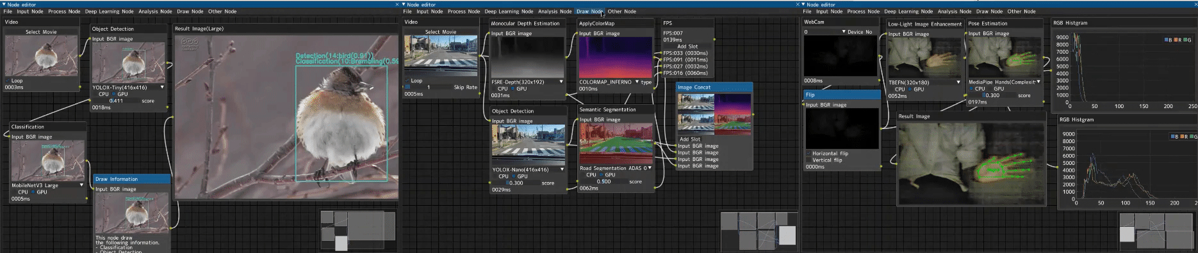Select GPU radio in YOLOX-Tiny Object Detection node

114,94
